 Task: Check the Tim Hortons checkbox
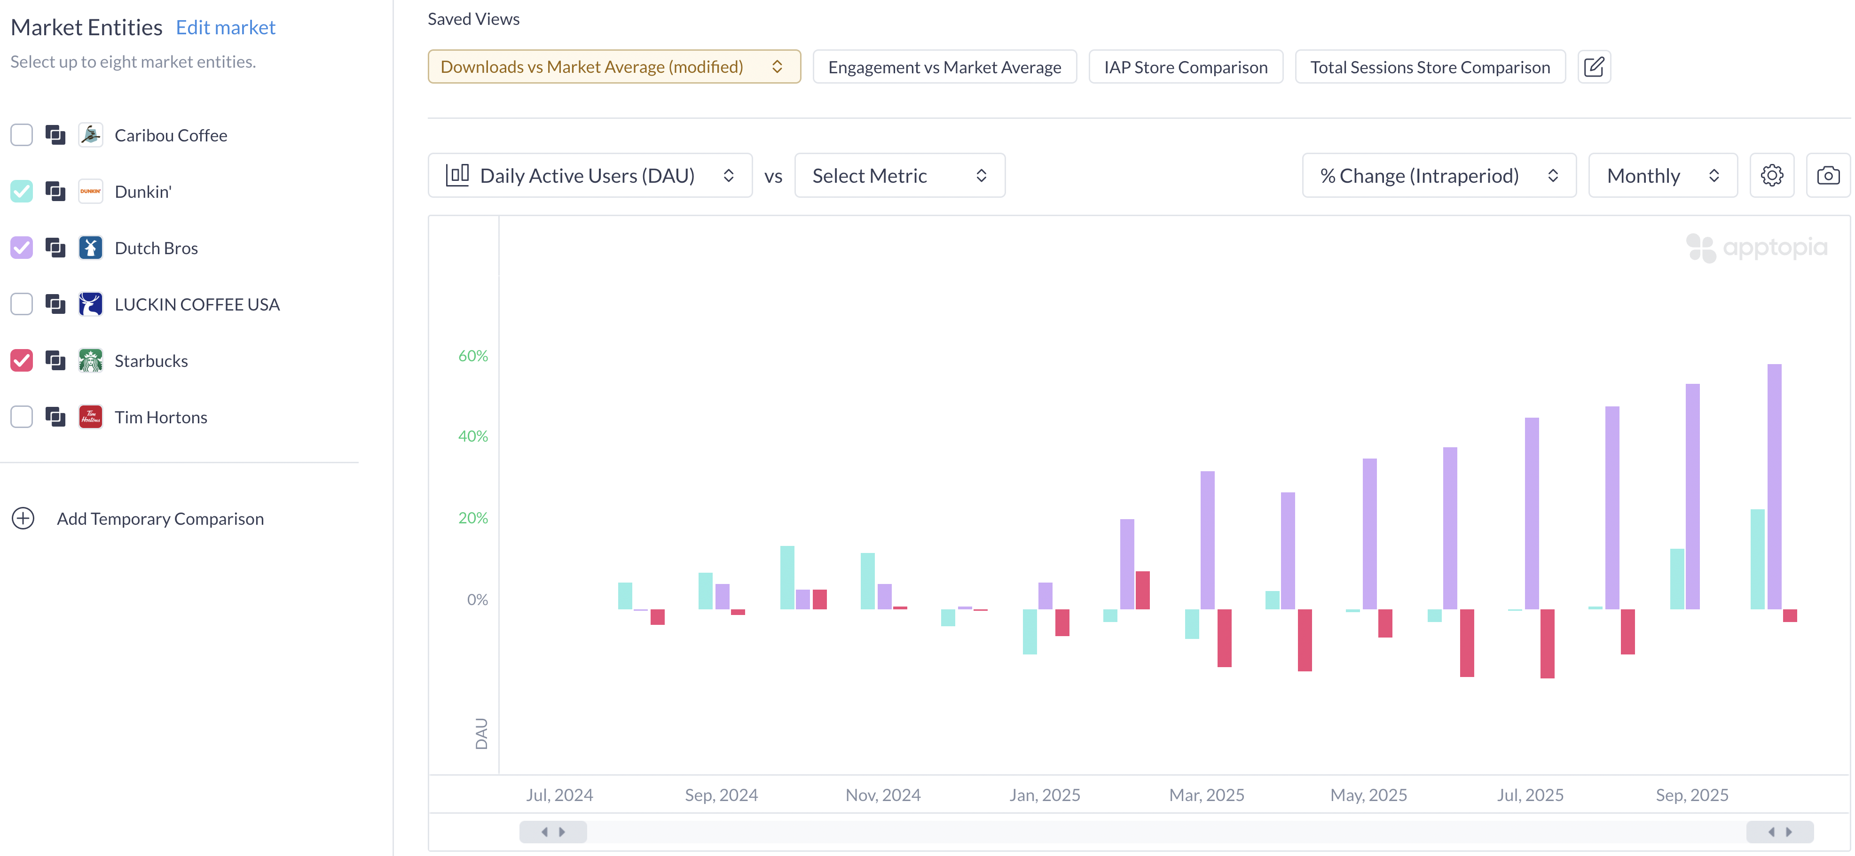click(x=22, y=417)
